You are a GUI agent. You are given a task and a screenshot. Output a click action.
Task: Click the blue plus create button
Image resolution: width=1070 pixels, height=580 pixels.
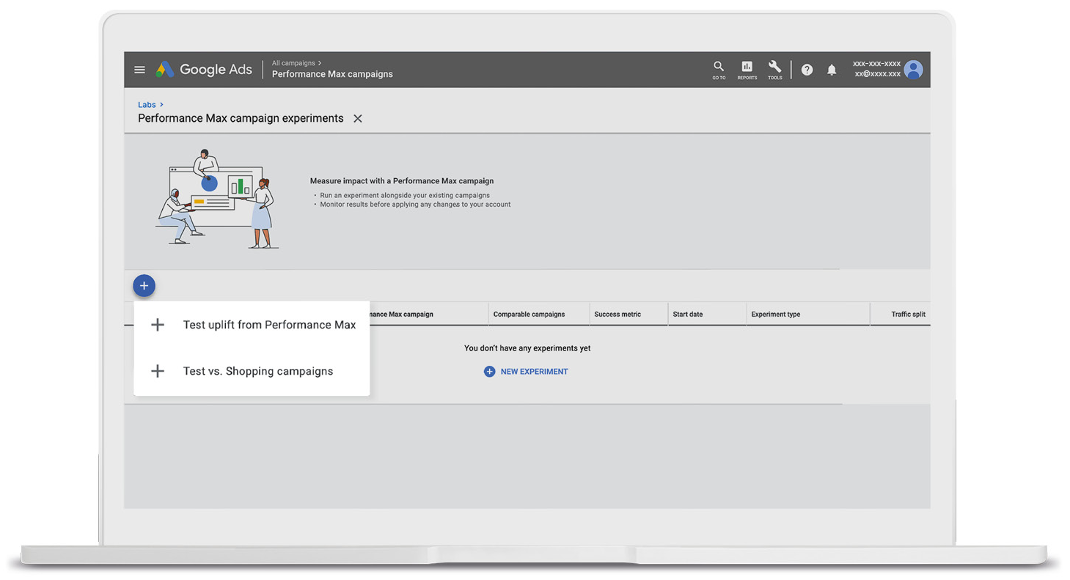[144, 286]
